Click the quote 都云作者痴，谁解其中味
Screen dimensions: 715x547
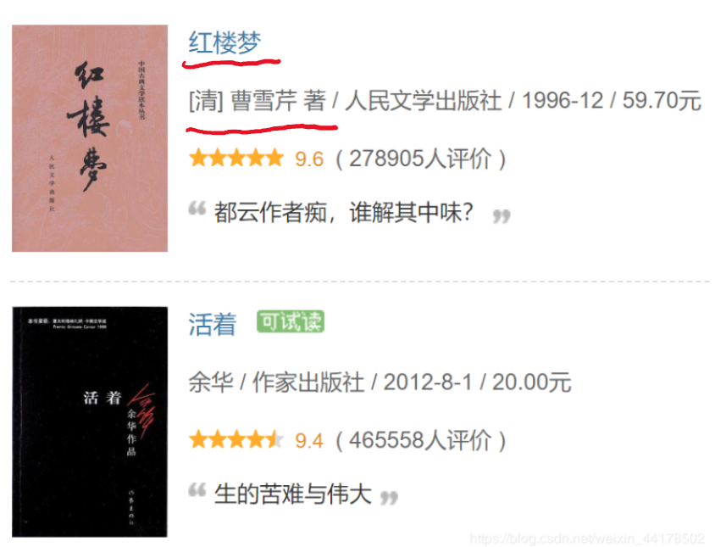[344, 212]
